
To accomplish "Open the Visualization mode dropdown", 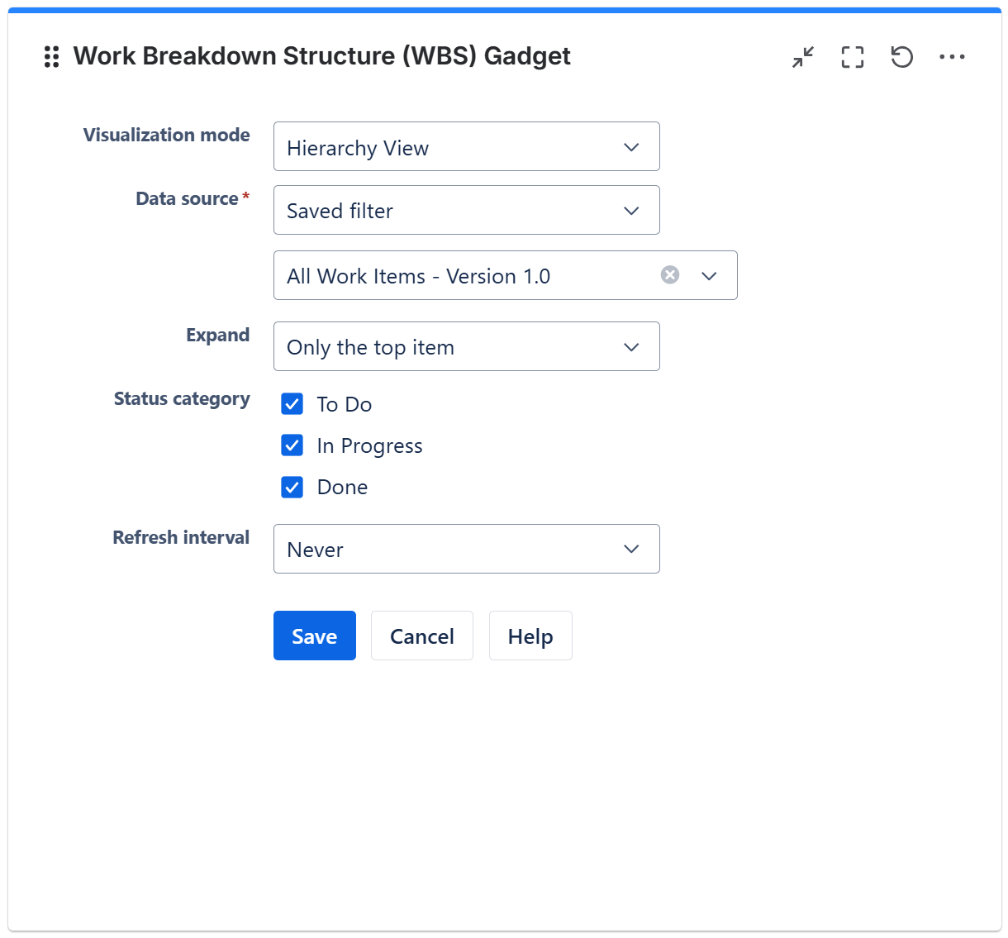I will coord(466,147).
